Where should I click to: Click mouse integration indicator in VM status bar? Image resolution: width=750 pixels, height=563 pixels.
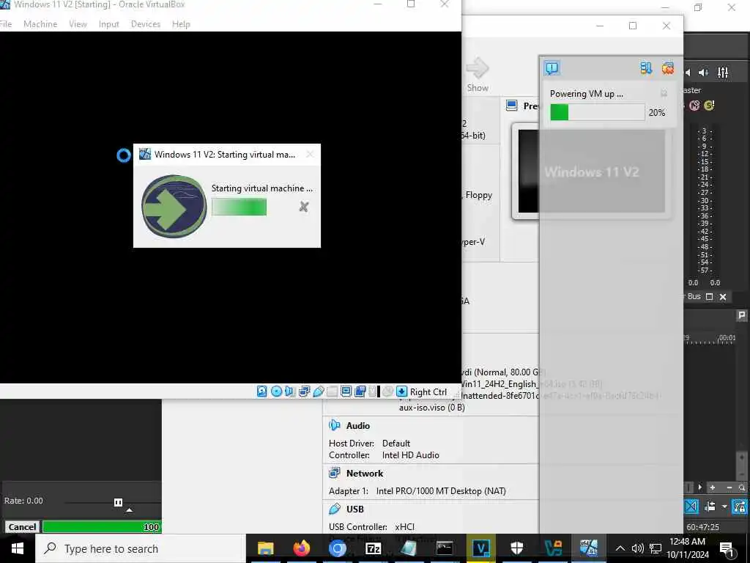pyautogui.click(x=387, y=391)
